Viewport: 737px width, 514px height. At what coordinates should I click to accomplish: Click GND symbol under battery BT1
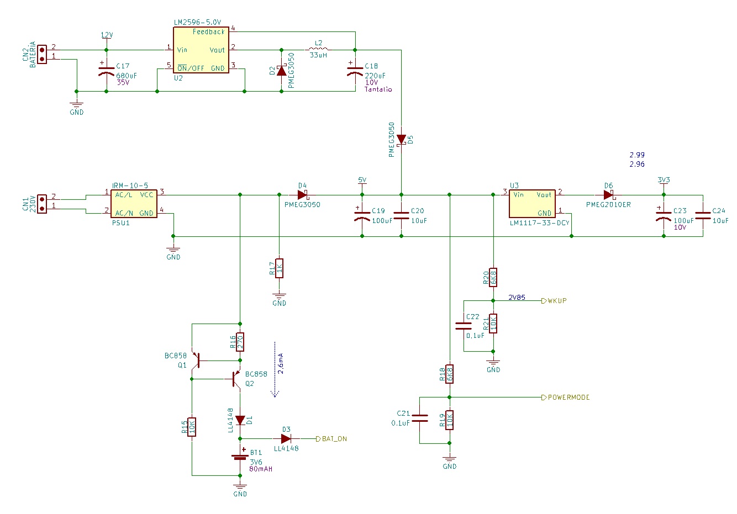240,490
